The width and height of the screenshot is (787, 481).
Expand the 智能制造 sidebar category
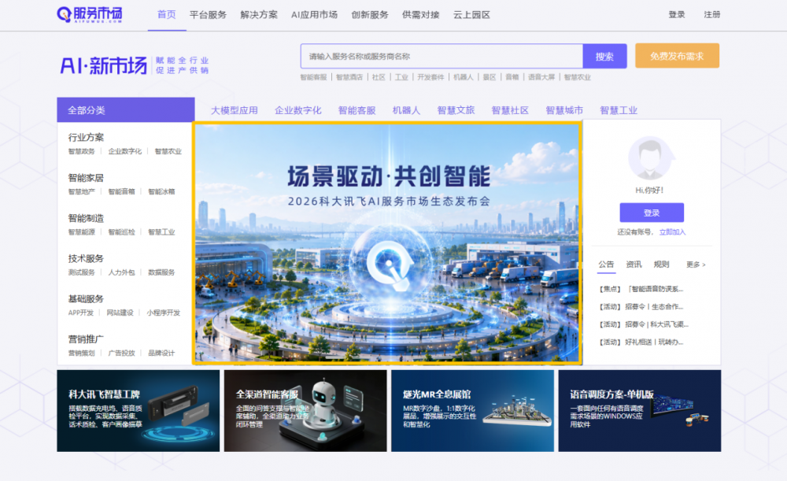(86, 218)
